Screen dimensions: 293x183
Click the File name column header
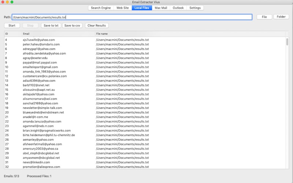(x=190, y=34)
